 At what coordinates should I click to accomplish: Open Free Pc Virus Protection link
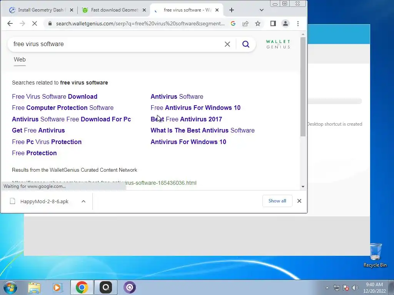coord(47,142)
